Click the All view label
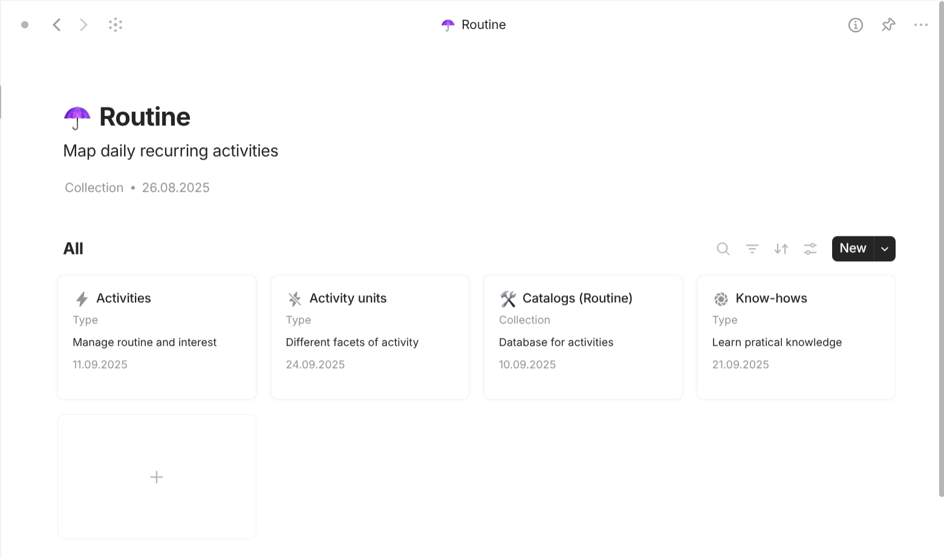The height and width of the screenshot is (558, 944). (73, 248)
